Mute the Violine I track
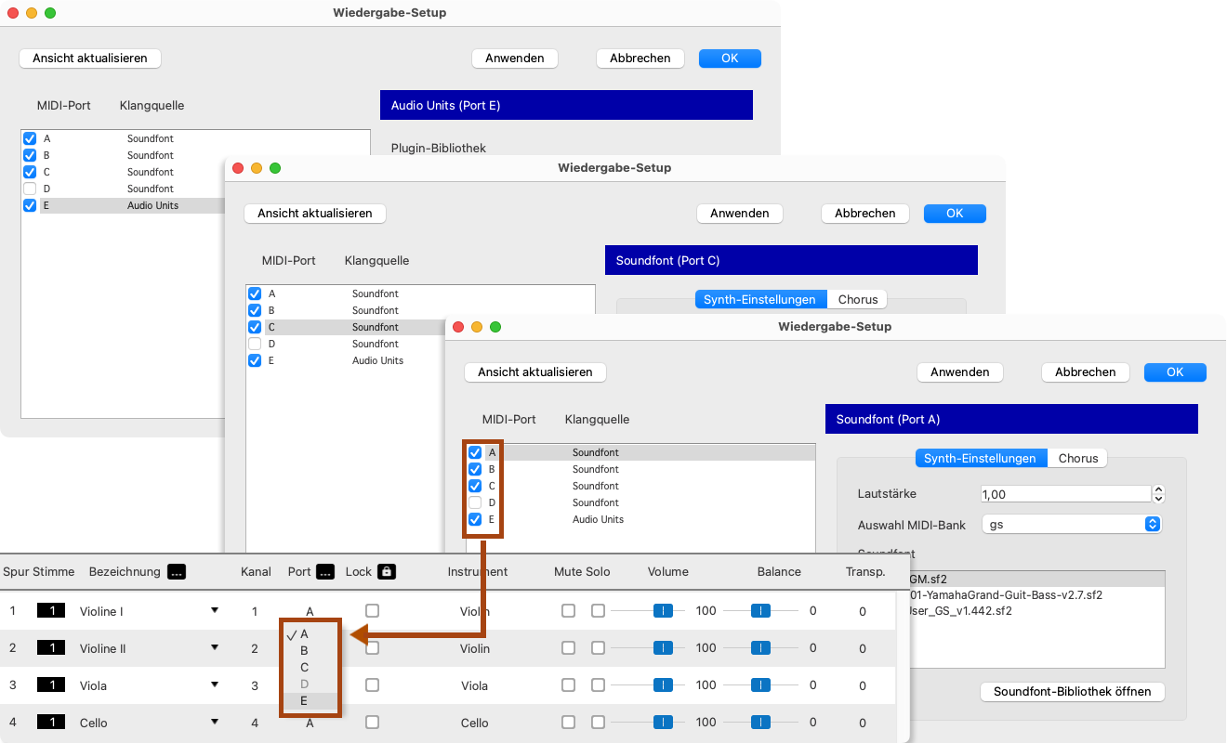 tap(567, 611)
